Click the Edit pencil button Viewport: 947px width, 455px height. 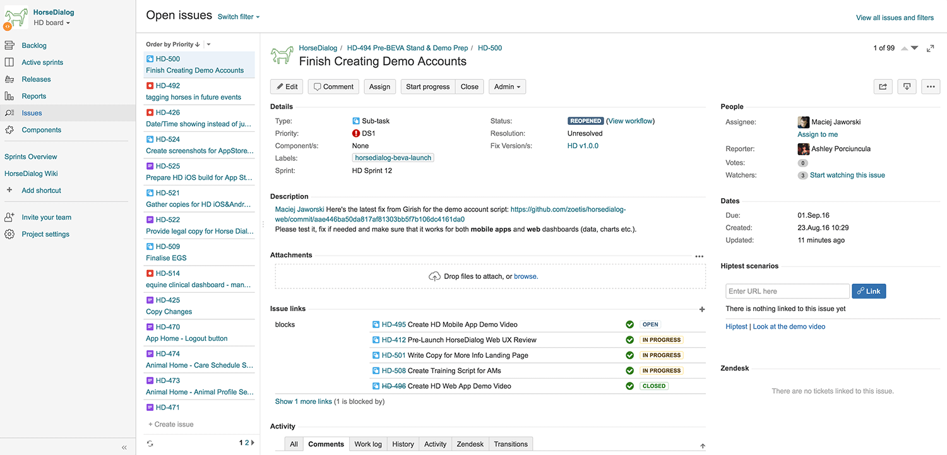point(287,86)
